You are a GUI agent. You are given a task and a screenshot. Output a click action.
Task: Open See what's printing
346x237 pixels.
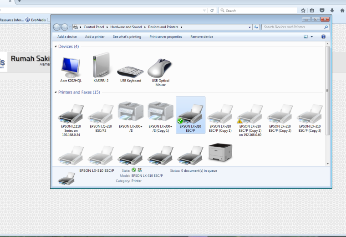point(127,36)
